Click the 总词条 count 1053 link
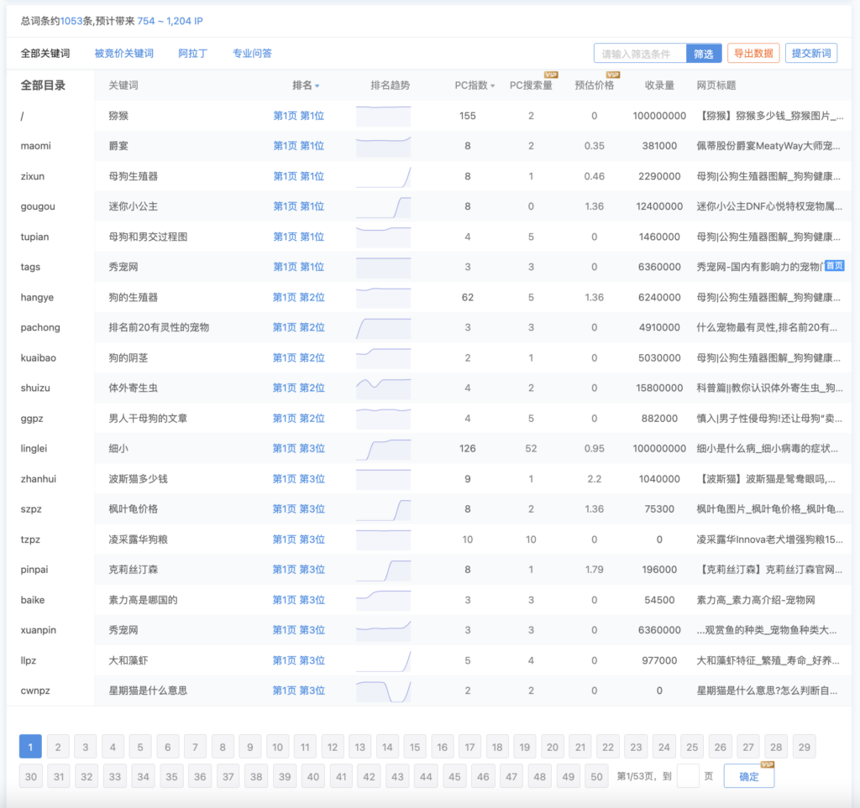860x808 pixels. (71, 21)
